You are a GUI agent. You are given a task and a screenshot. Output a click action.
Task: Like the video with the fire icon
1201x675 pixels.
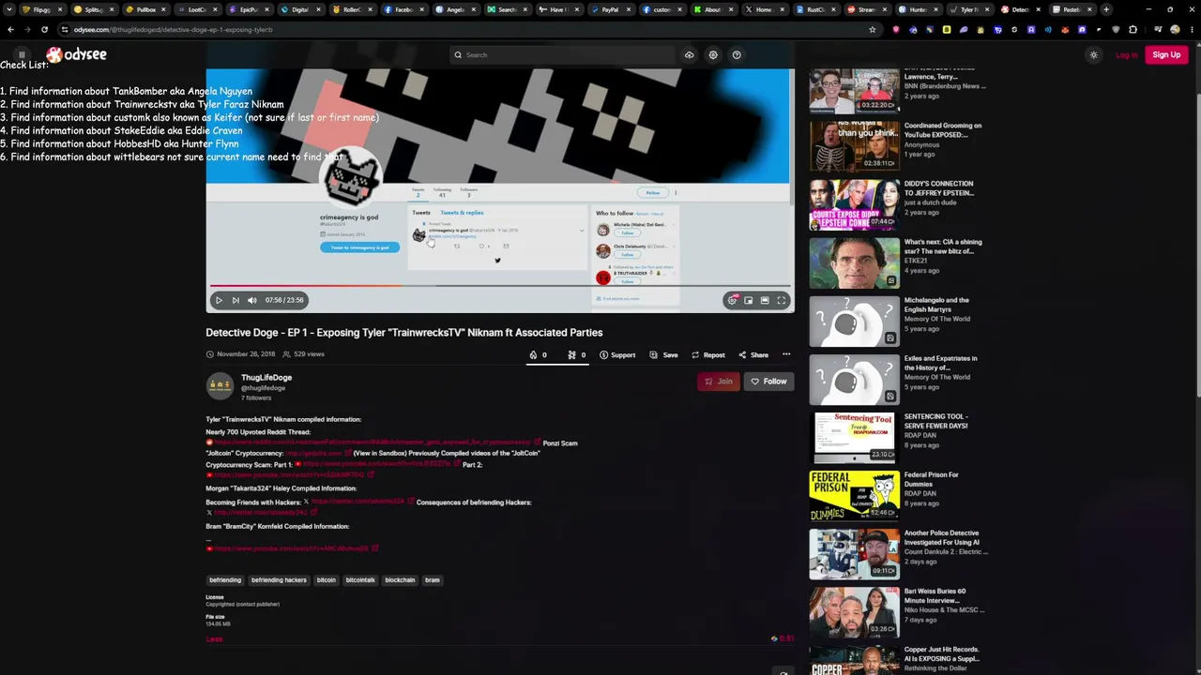(538, 355)
